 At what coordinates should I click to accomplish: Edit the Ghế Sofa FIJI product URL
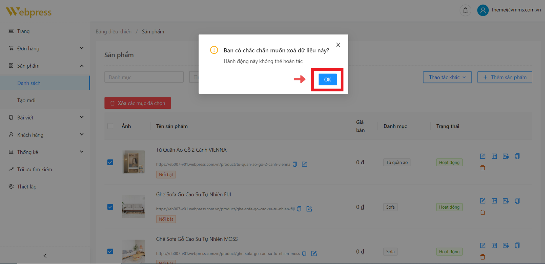click(x=309, y=209)
